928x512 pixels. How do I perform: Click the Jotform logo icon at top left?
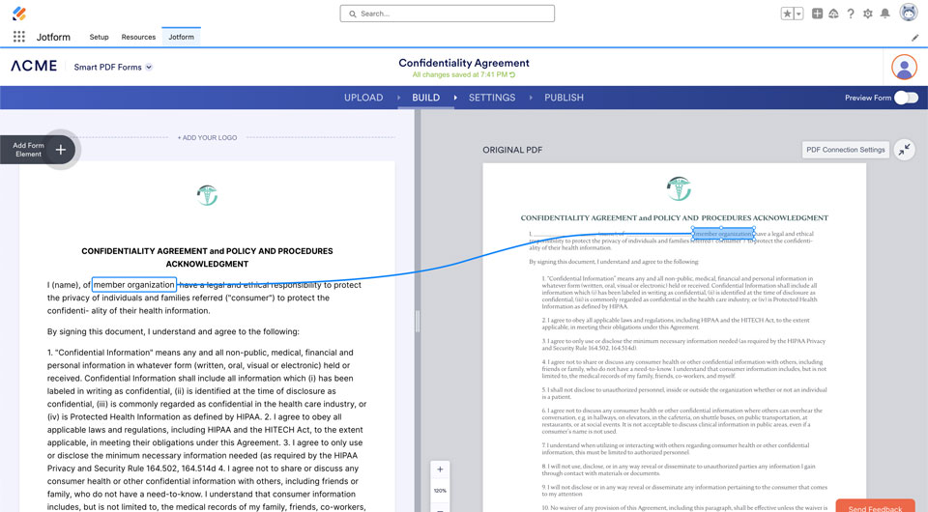(x=19, y=13)
